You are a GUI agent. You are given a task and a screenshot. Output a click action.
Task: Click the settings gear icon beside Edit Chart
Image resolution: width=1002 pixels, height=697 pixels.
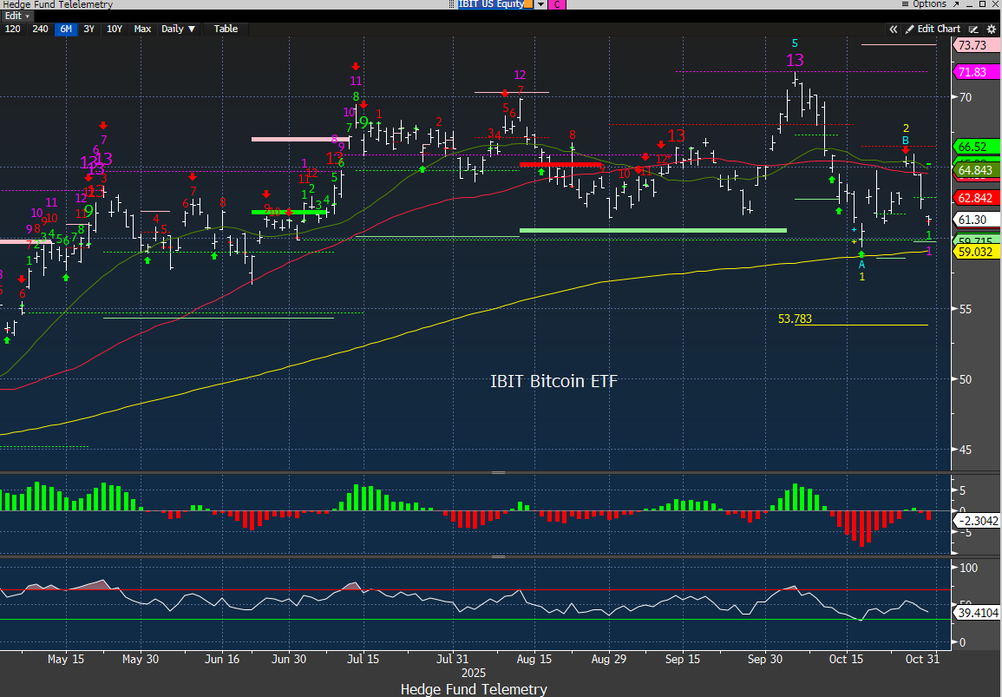pos(991,29)
